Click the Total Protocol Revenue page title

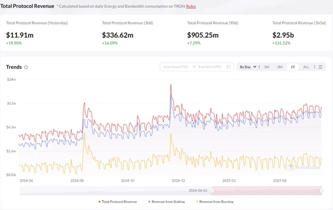(x=27, y=6)
